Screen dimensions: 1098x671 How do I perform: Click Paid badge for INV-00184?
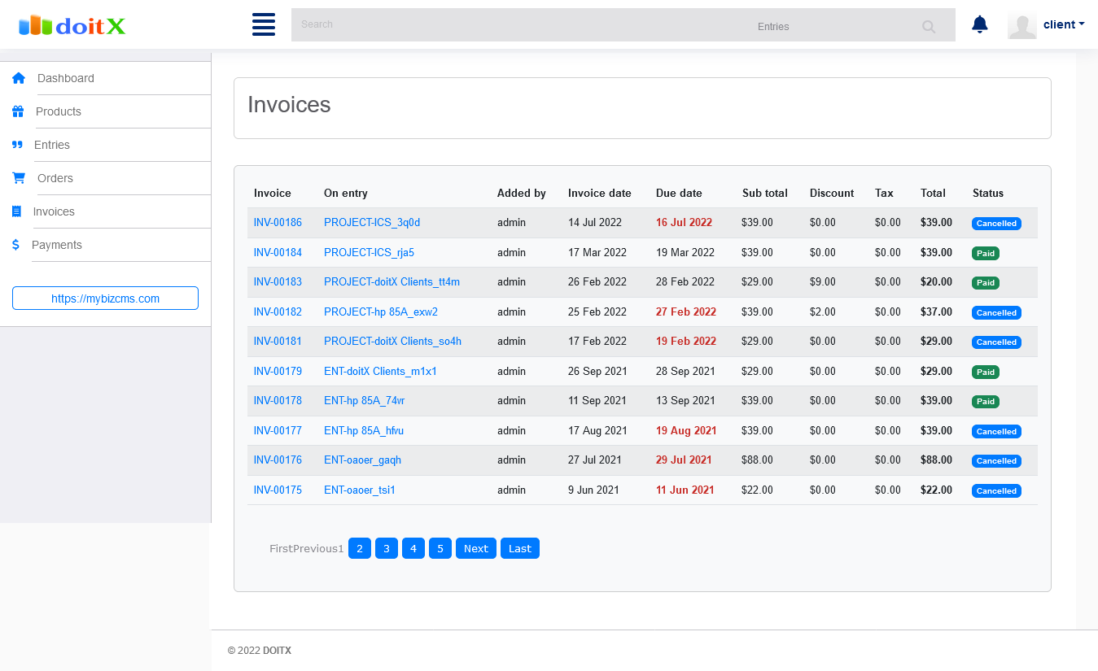[x=986, y=253]
